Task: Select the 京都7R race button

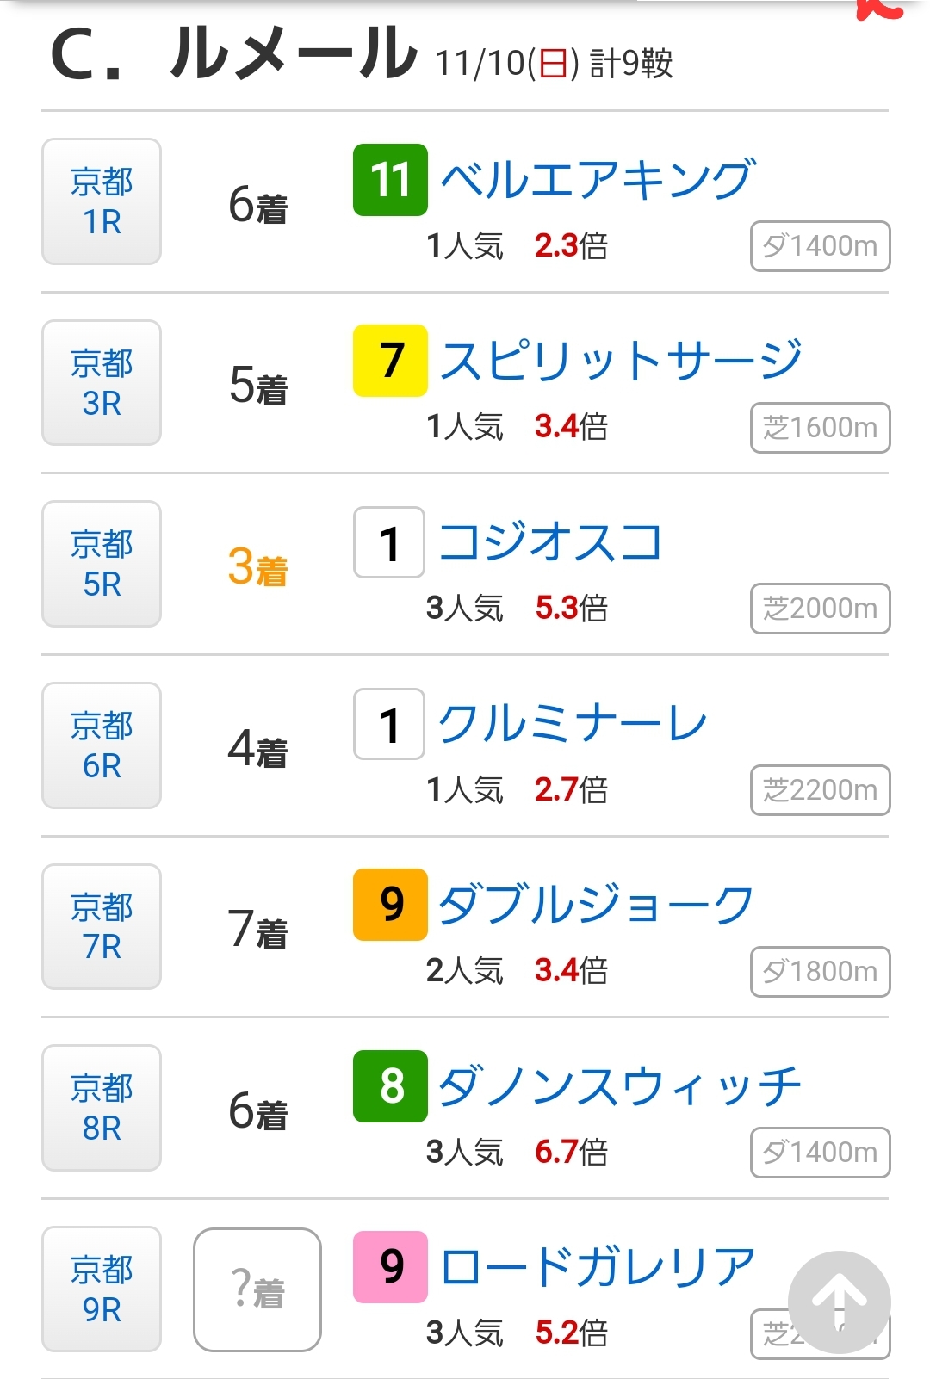Action: point(102,926)
